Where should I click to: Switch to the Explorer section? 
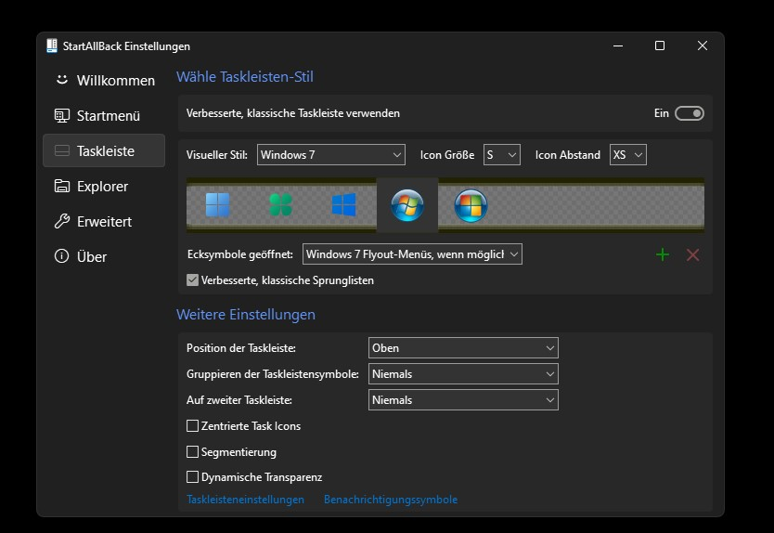104,187
